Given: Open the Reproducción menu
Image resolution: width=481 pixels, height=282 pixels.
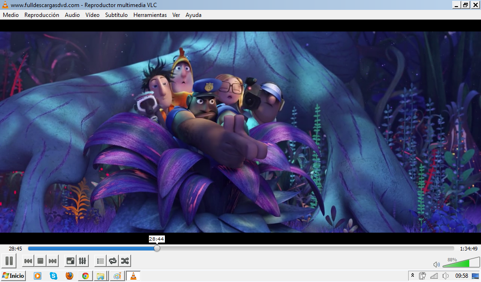Looking at the screenshot, I should (42, 15).
